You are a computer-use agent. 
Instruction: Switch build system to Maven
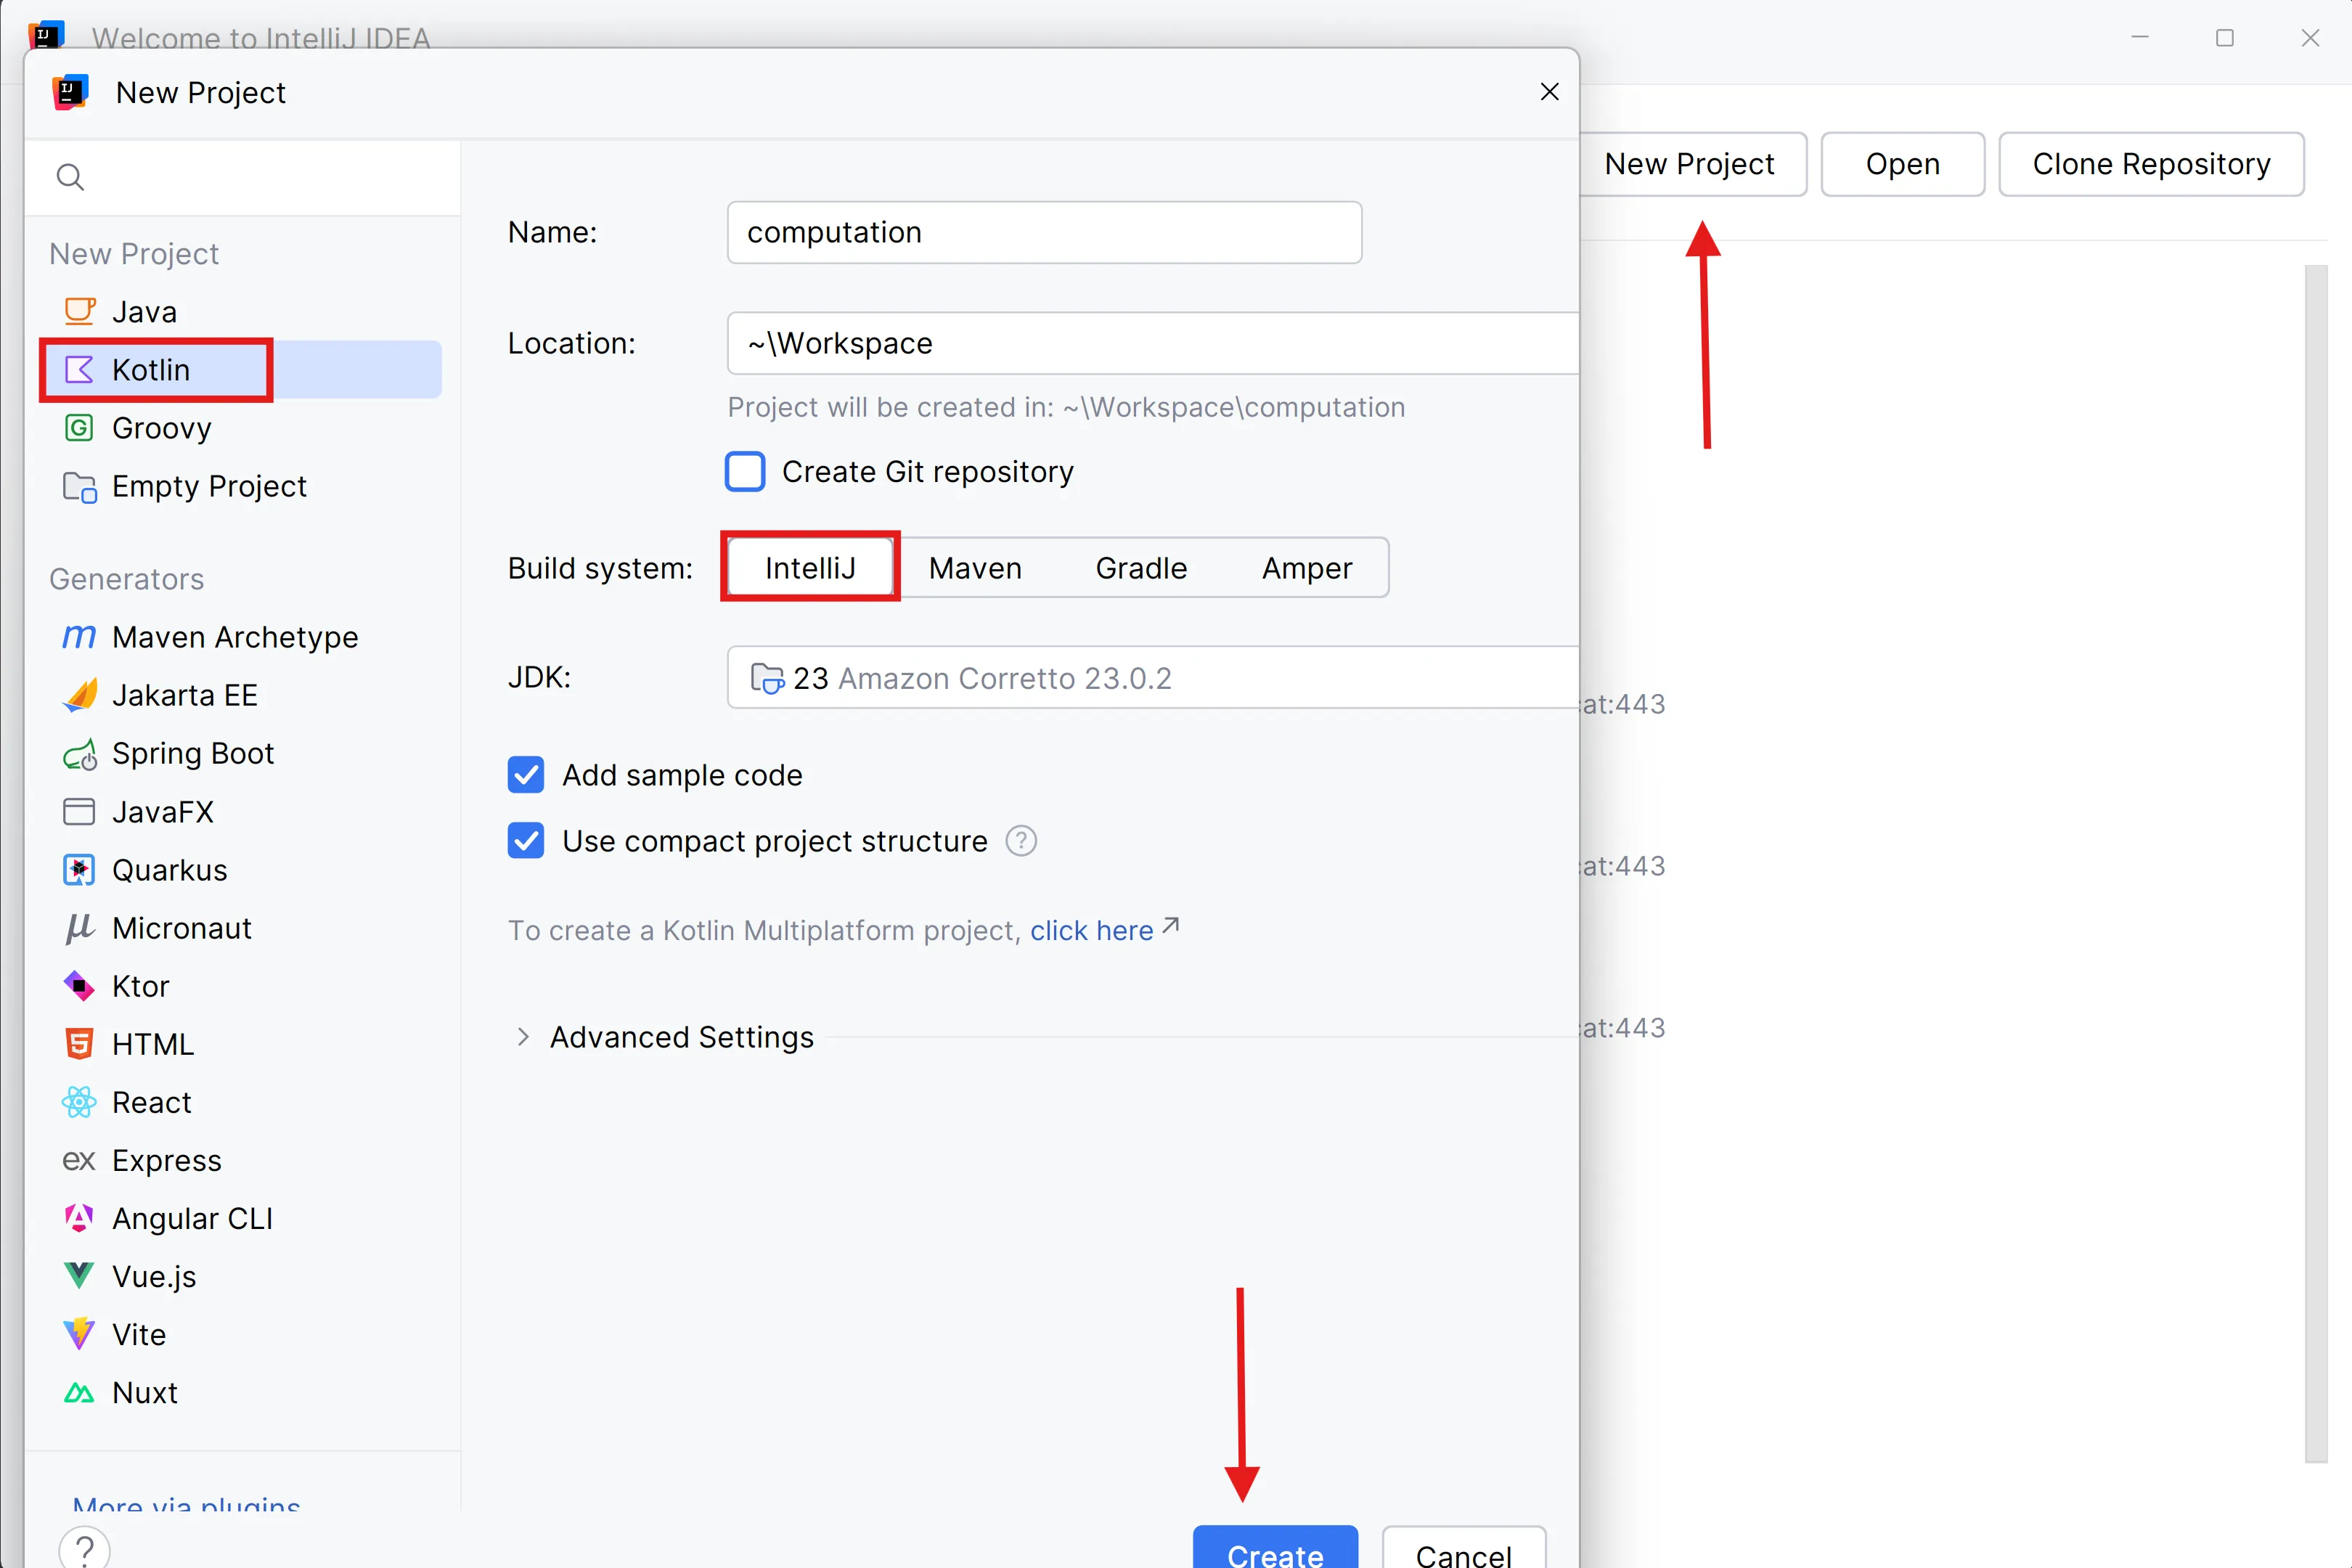pos(974,568)
